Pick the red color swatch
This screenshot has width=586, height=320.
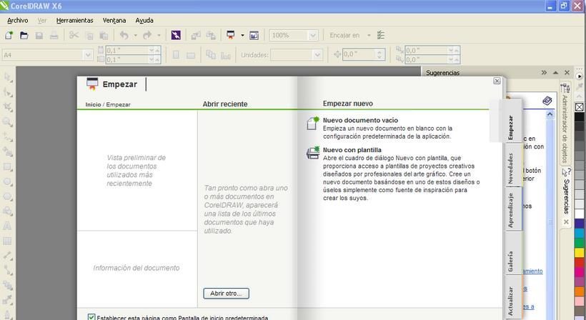(580, 262)
